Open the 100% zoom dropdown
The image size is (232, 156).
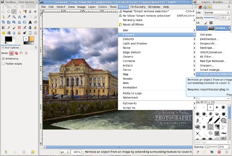coord(82,152)
